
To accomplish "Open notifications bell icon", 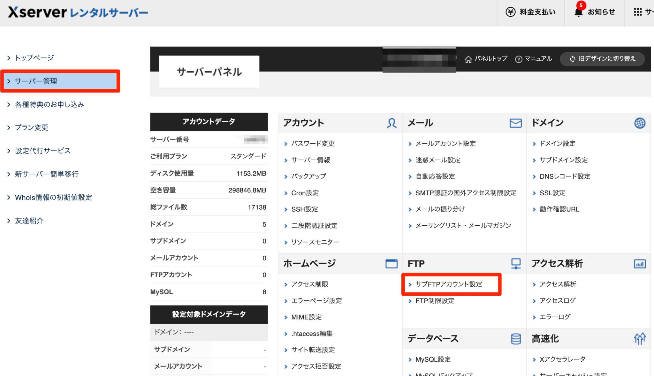I will [578, 12].
